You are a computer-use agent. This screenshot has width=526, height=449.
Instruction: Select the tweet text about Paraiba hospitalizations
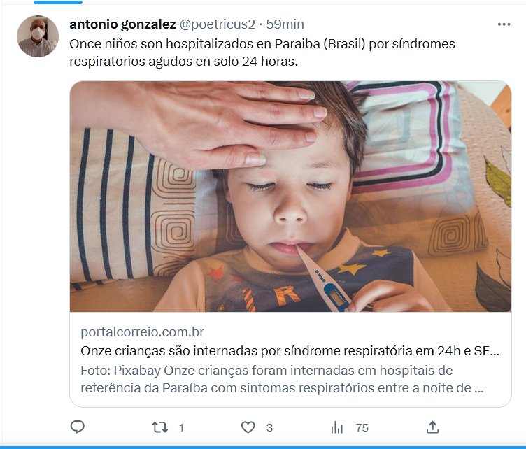[262, 52]
